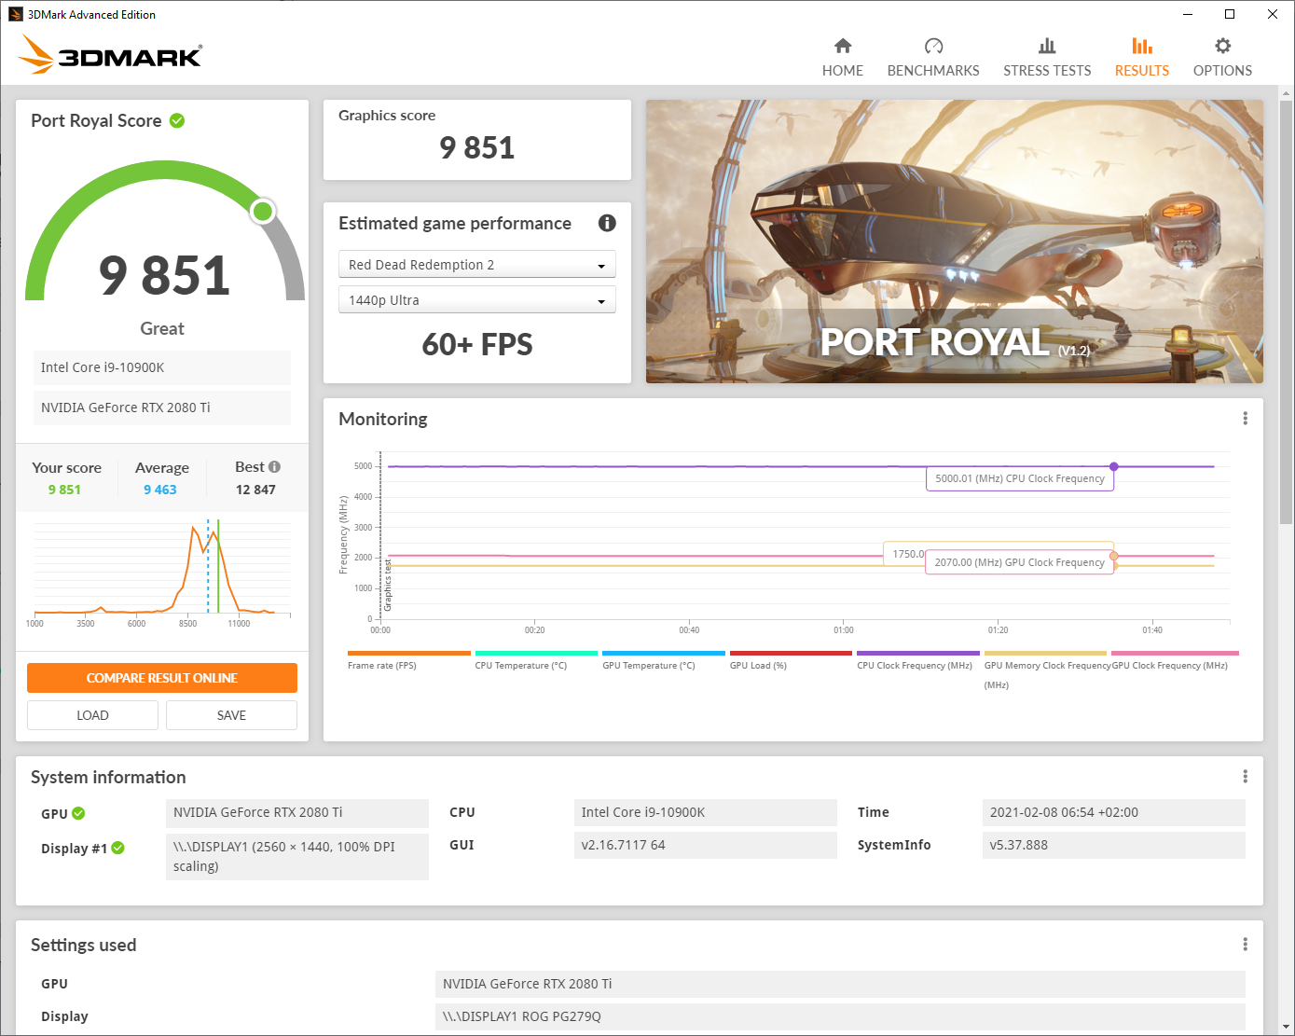
Task: Click NVIDIA GeForce RTX 2080 Ti in score panel
Action: [x=162, y=407]
